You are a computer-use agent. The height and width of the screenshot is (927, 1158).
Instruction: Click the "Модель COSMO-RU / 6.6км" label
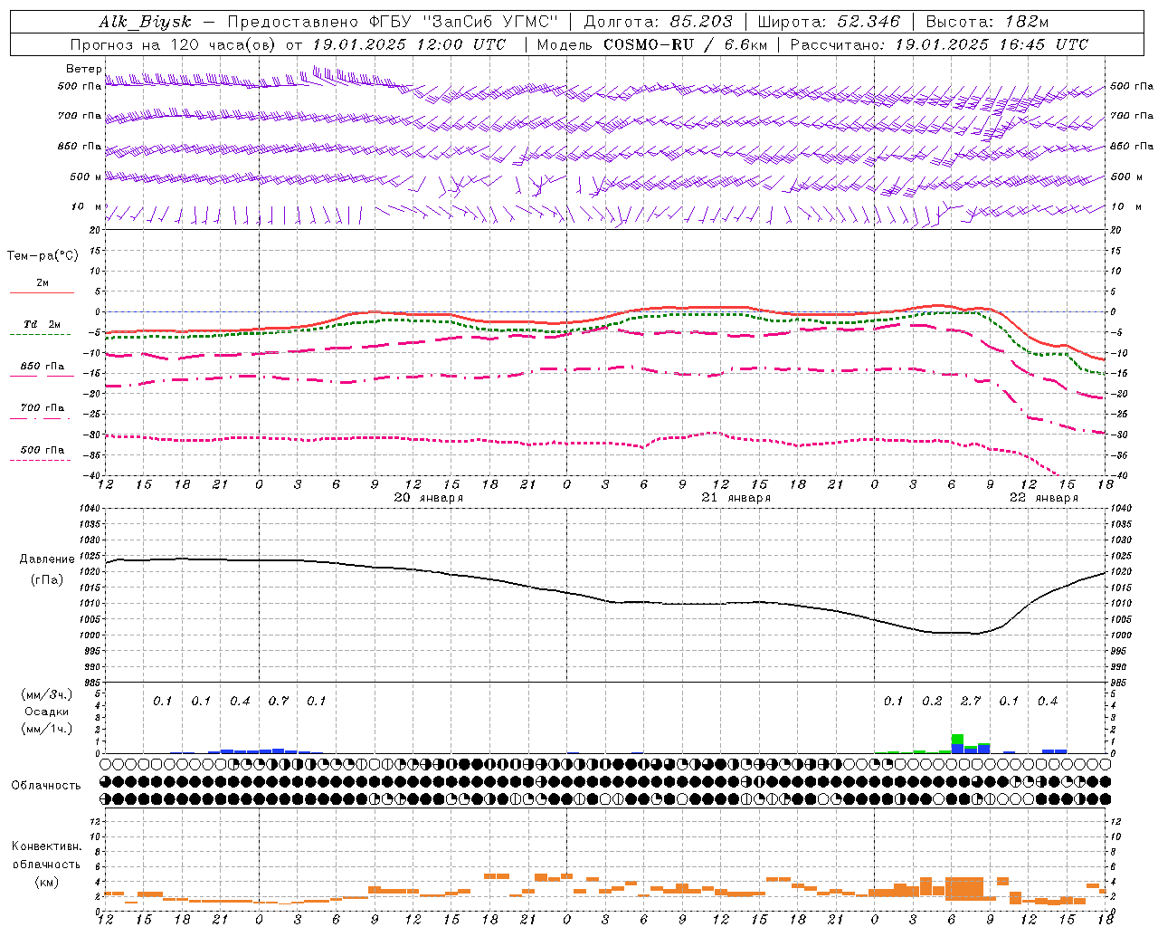[x=651, y=44]
